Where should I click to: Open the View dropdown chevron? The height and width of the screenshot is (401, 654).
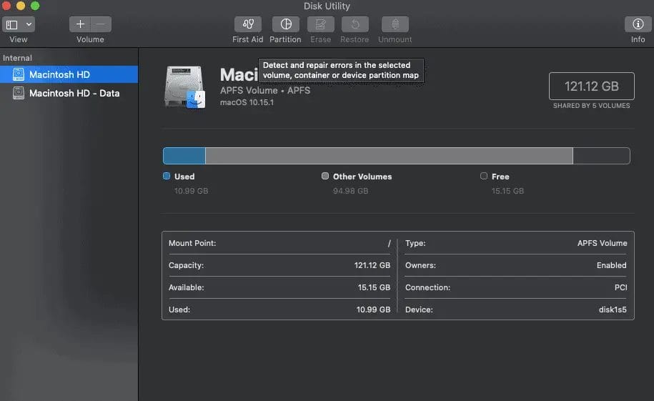(x=29, y=24)
